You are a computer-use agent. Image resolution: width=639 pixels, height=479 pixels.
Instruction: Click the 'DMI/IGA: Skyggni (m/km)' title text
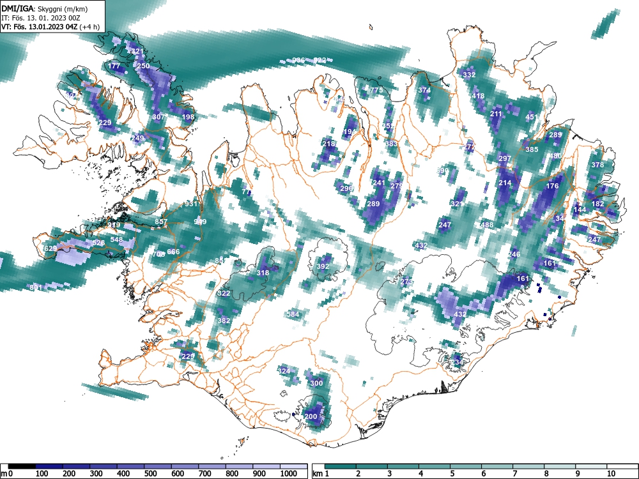point(45,8)
